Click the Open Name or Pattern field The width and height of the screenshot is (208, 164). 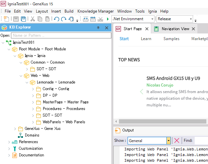point(61,35)
